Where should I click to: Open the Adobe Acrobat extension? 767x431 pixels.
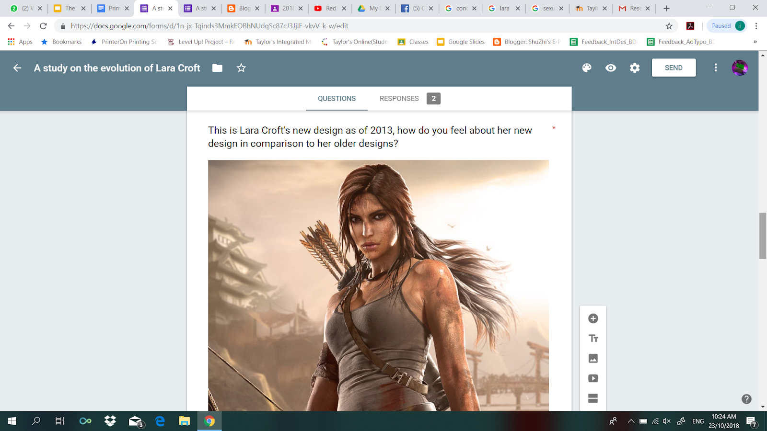tap(690, 26)
